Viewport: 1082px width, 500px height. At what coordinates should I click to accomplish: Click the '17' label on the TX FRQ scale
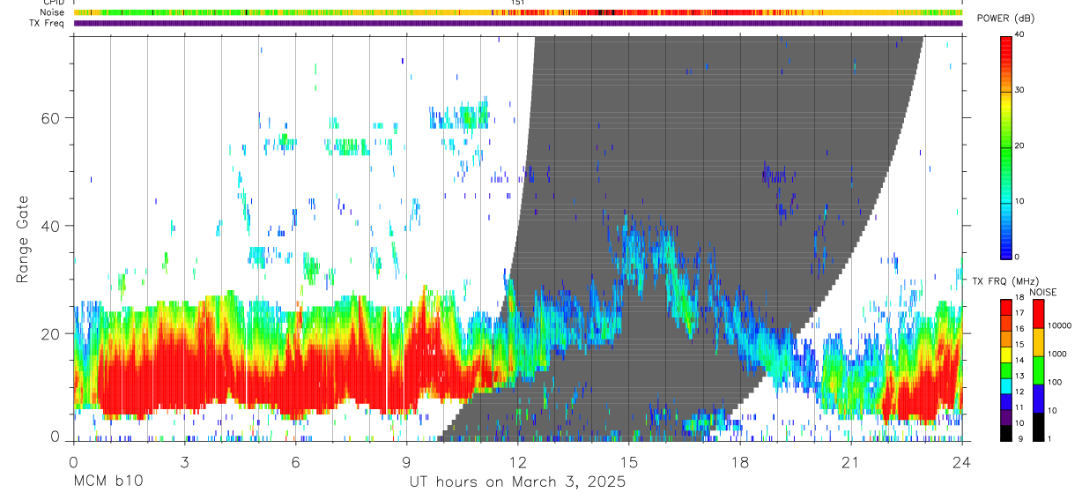point(1021,313)
